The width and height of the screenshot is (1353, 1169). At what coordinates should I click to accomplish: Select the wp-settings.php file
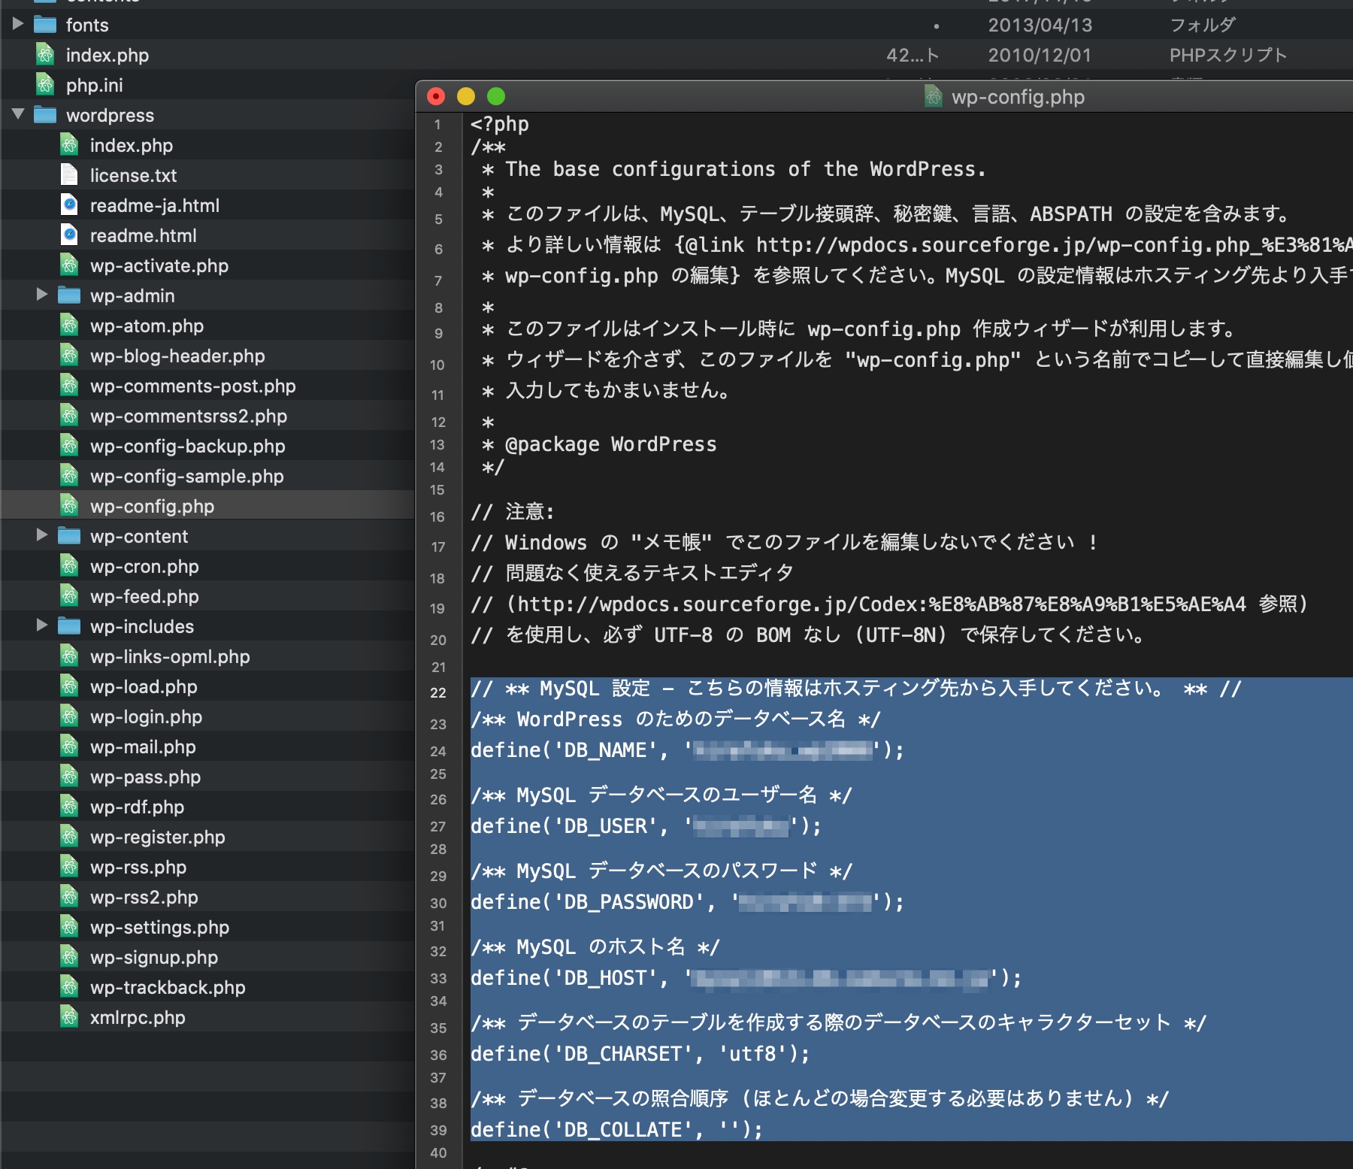tap(159, 927)
